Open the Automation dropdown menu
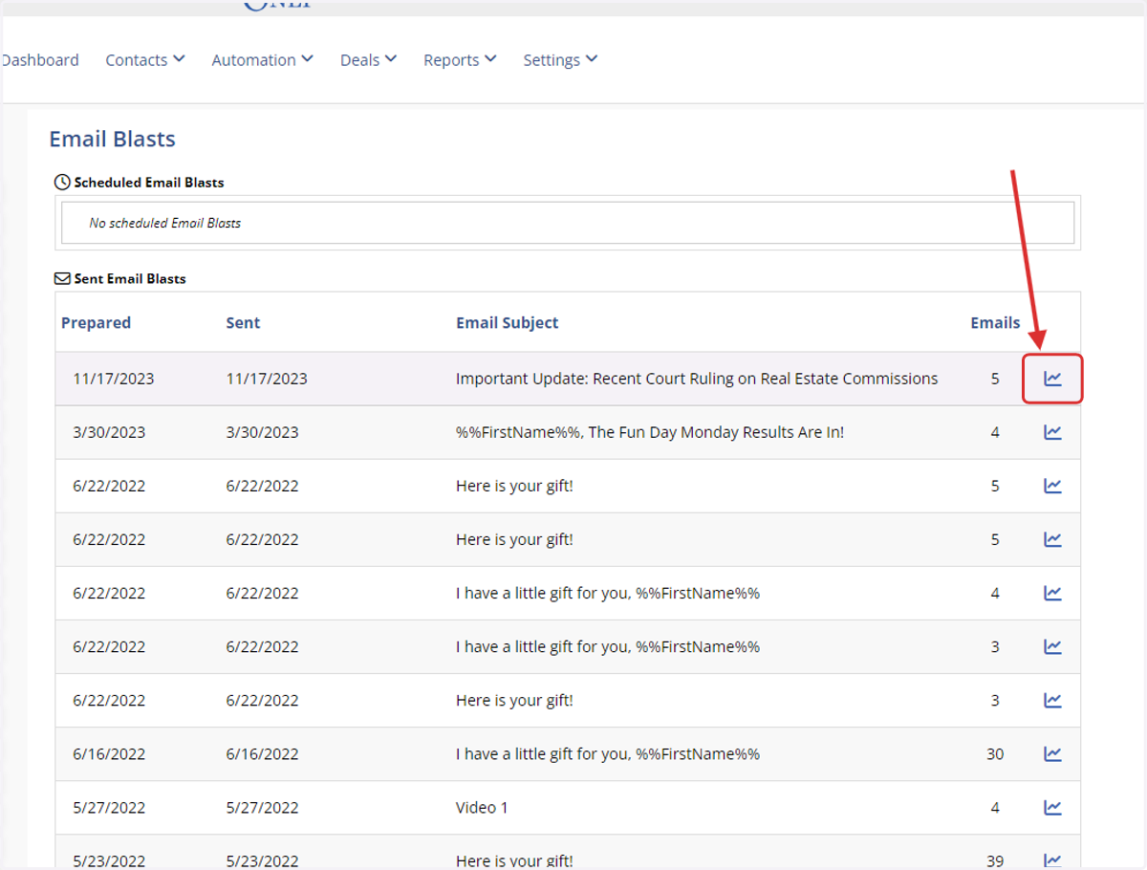 [x=263, y=60]
